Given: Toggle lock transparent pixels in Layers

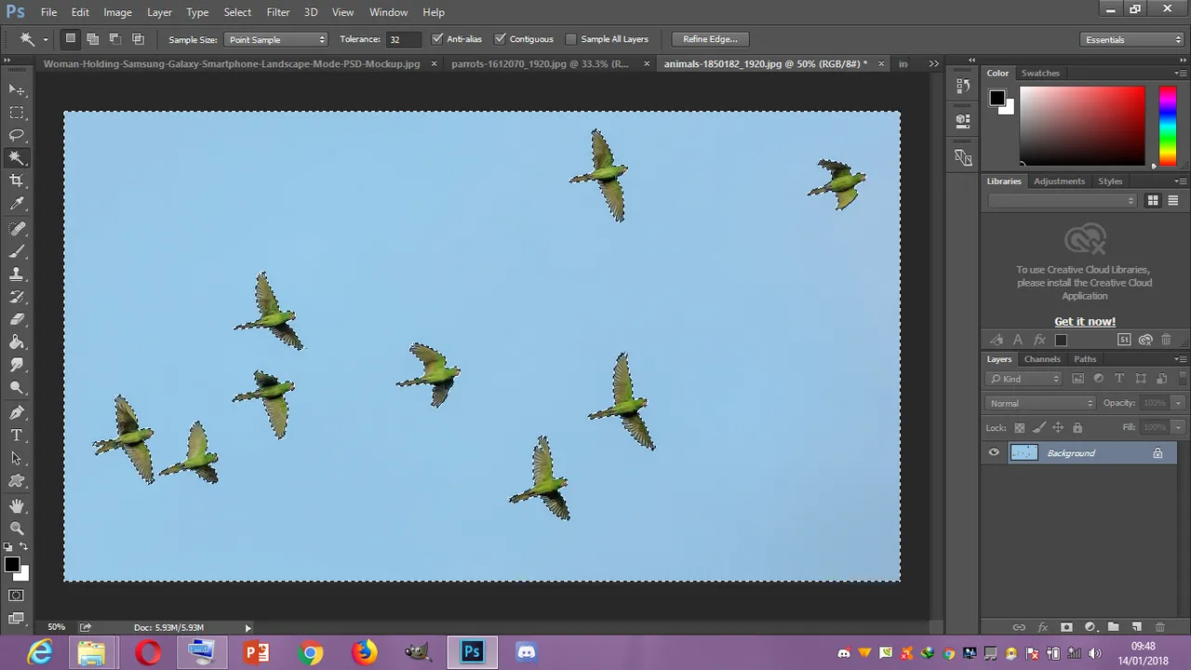Looking at the screenshot, I should (x=1020, y=428).
